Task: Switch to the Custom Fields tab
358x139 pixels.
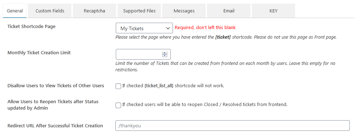Action: tap(50, 11)
